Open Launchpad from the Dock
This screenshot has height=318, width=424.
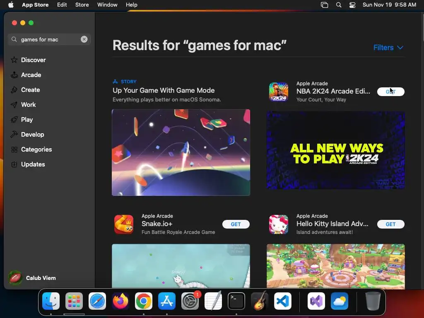(74, 301)
